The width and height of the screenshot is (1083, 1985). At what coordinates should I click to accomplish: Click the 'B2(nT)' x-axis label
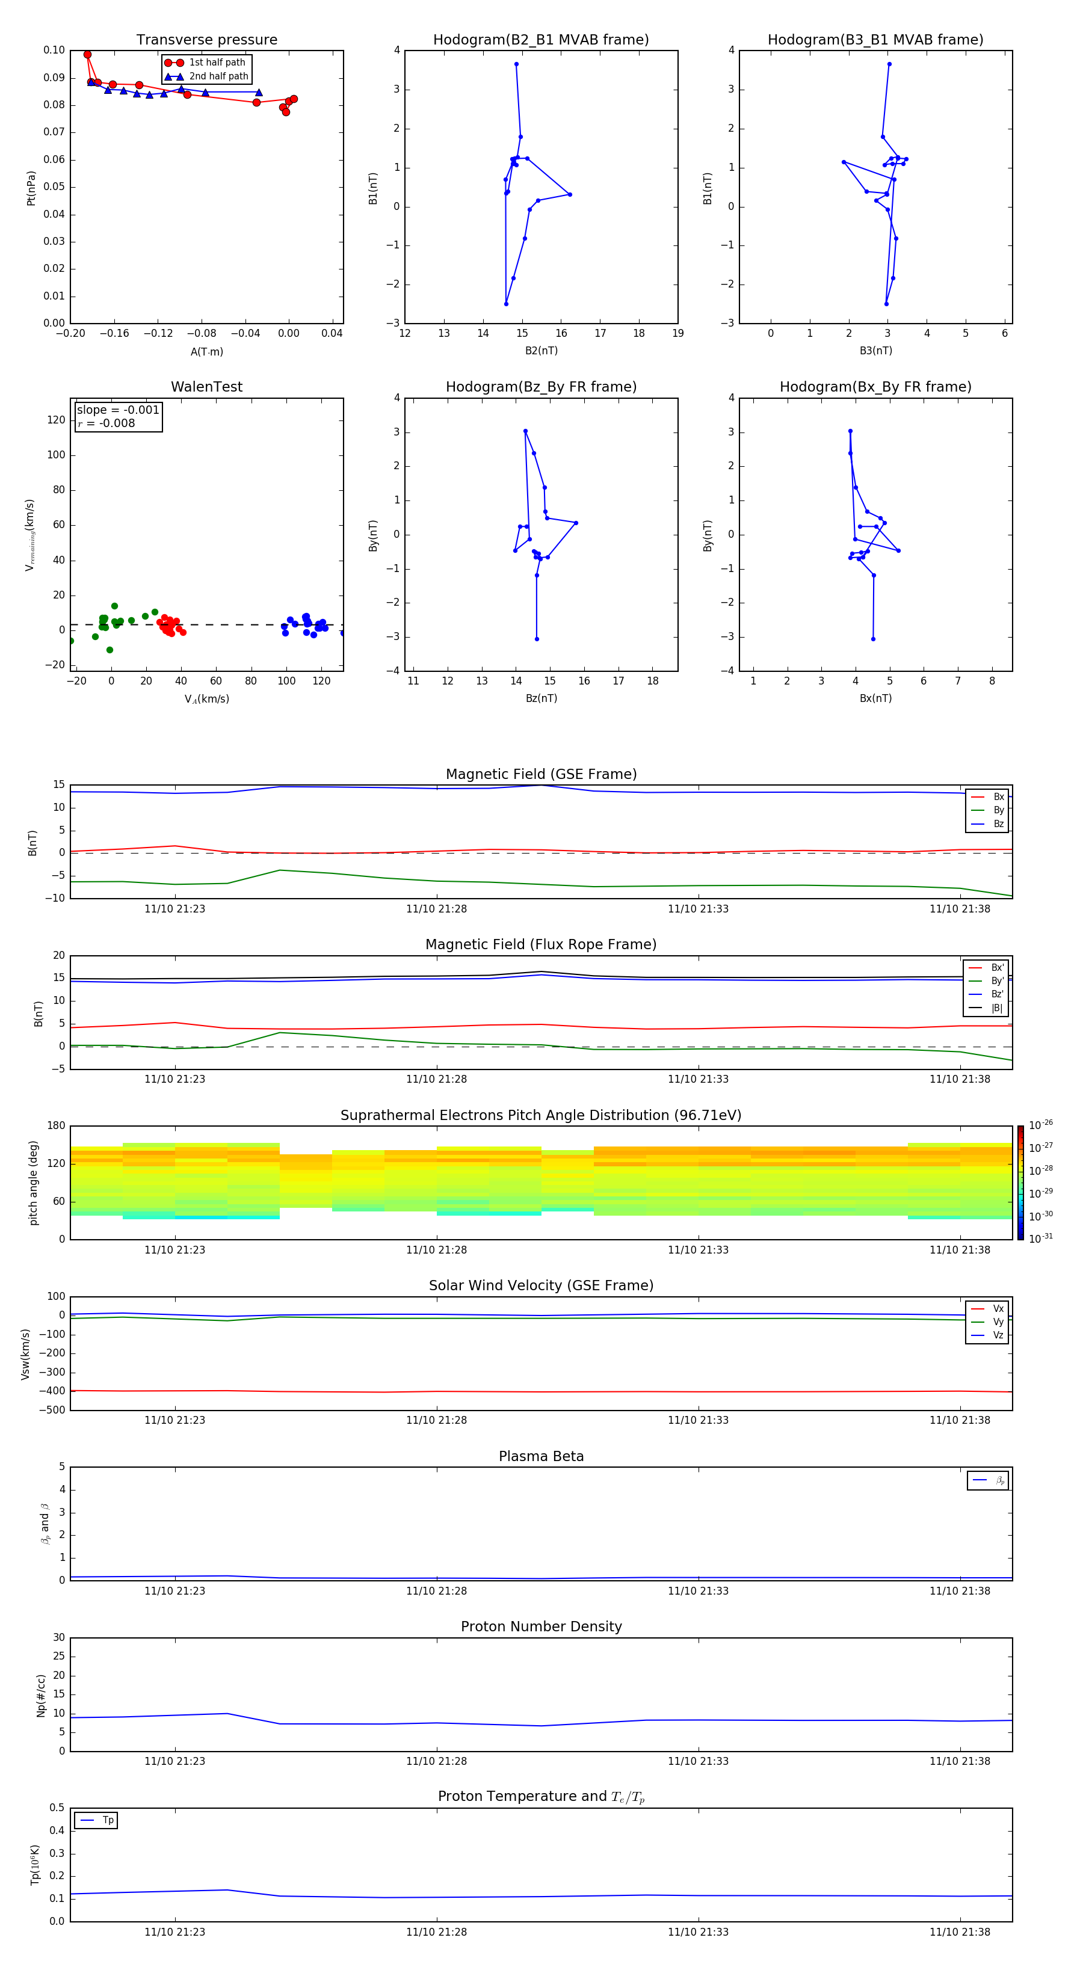pos(541,351)
